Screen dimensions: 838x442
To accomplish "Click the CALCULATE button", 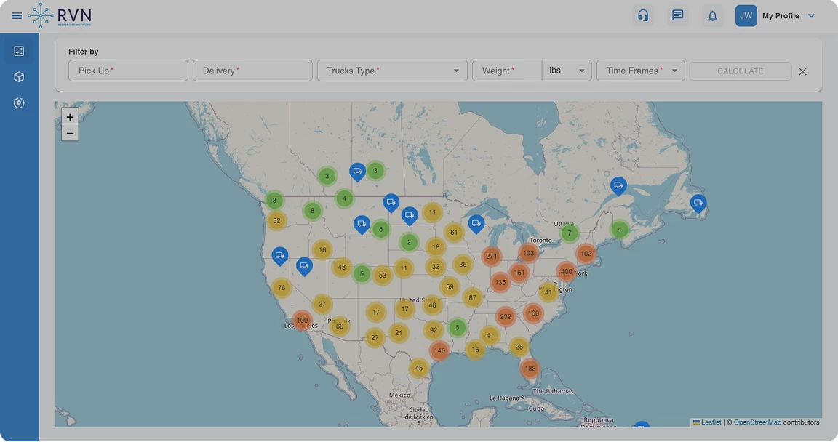I will click(741, 71).
